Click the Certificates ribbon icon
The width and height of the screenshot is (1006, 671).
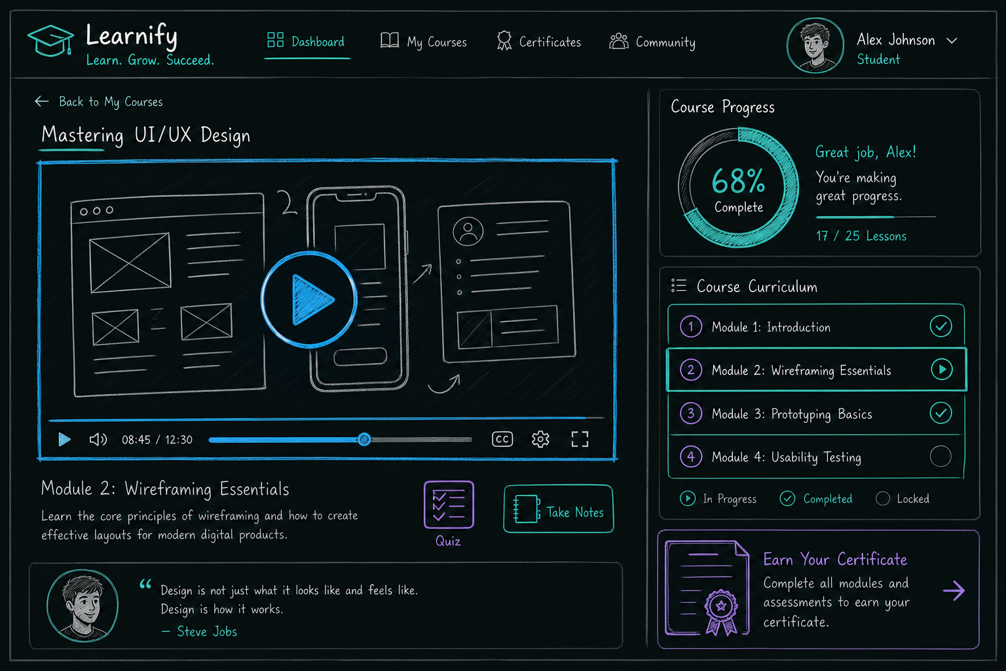pos(504,41)
